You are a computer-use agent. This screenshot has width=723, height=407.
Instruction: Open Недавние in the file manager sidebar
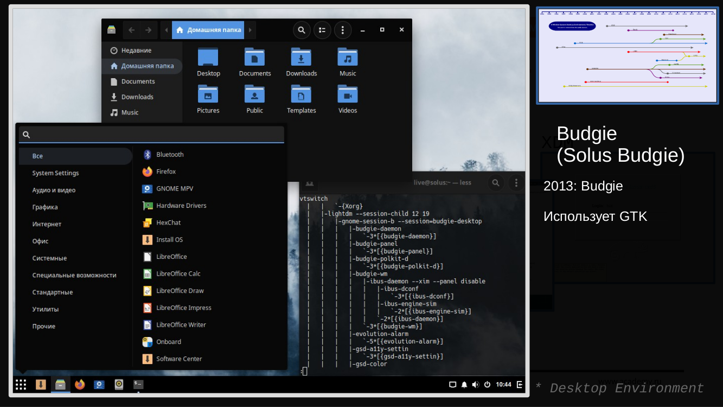point(142,50)
